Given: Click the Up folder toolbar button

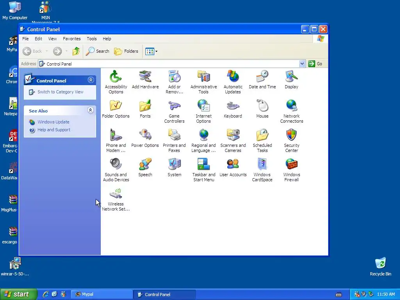Looking at the screenshot, I should point(76,51).
